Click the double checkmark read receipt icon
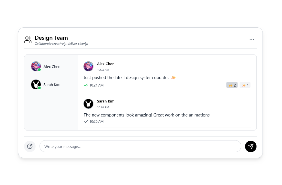282x185 pixels. tap(86, 85)
